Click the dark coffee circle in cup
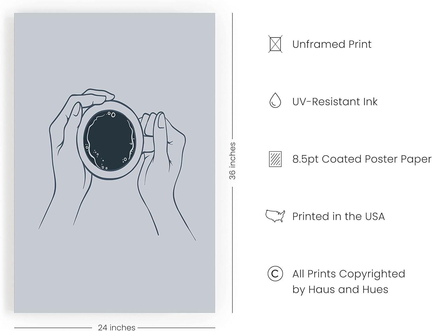This screenshot has height=331, width=432. (110, 141)
